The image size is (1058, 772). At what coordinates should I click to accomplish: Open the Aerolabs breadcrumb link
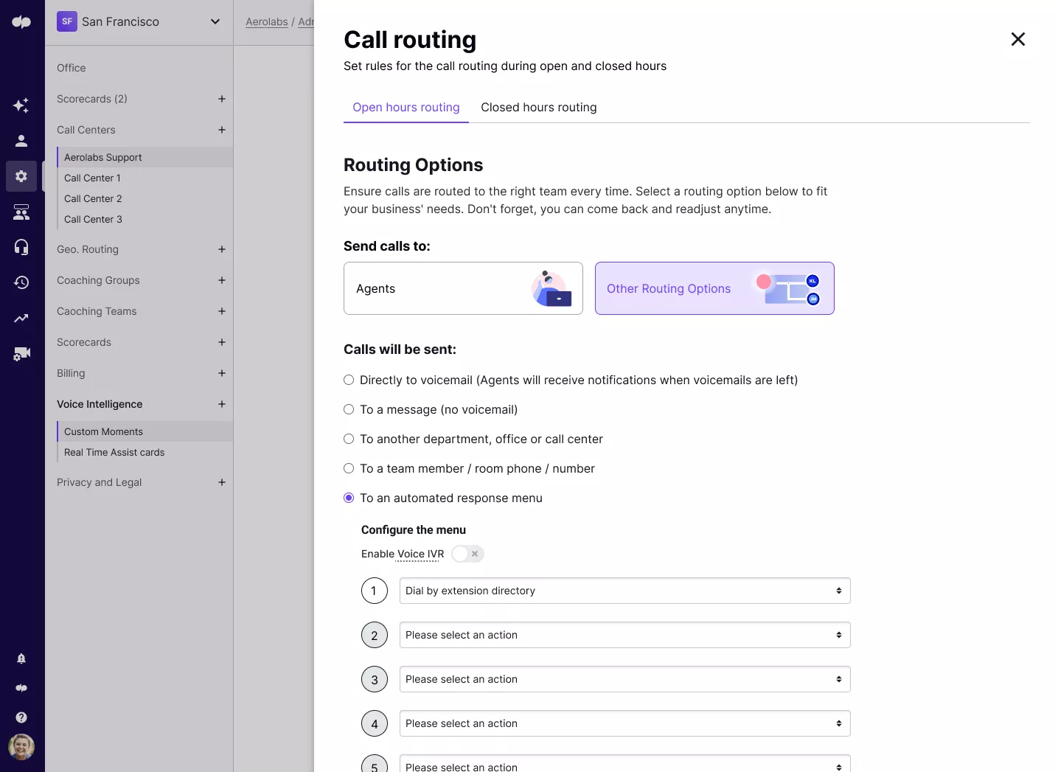[265, 21]
